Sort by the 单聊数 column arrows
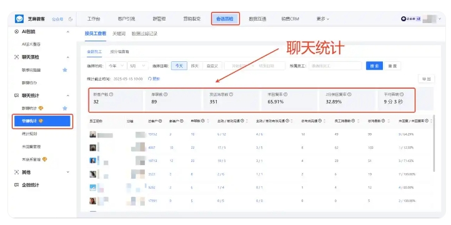The width and height of the screenshot is (451, 225). (x=208, y=121)
